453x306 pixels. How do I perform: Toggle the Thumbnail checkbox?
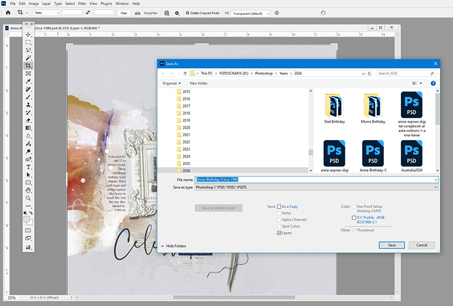(354, 230)
